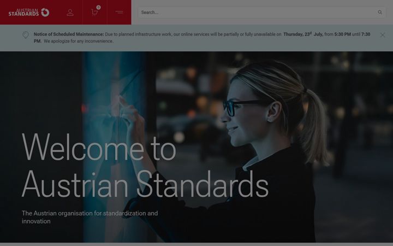Click the 'Welcome to Austrian Standards' heading

tap(145, 165)
